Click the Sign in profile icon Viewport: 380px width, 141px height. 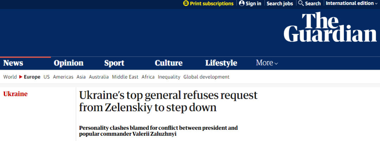(242, 4)
